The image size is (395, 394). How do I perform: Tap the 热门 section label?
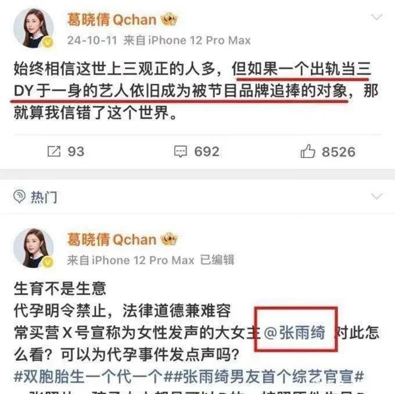44,197
